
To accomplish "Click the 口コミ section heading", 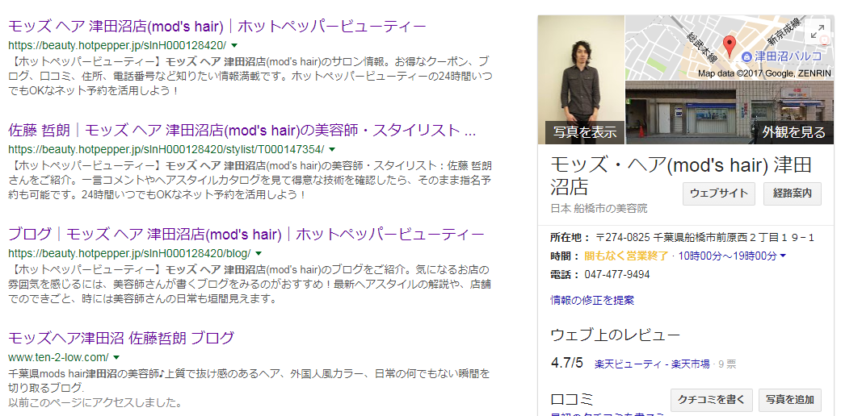I will tap(572, 399).
